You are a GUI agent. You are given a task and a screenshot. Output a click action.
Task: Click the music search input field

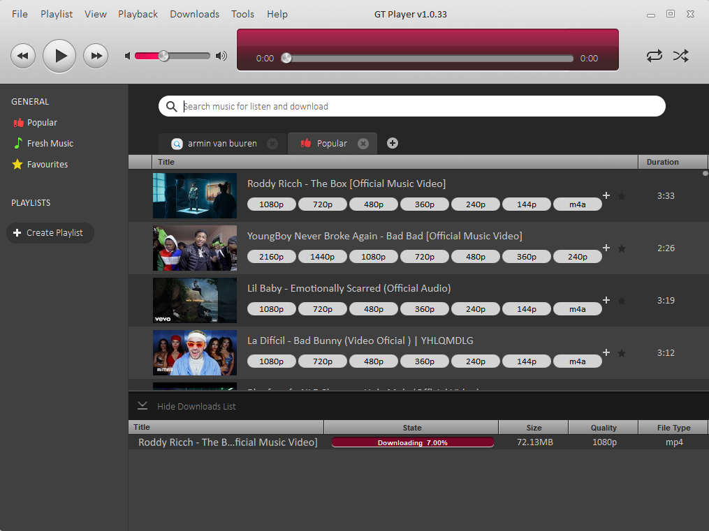point(419,106)
